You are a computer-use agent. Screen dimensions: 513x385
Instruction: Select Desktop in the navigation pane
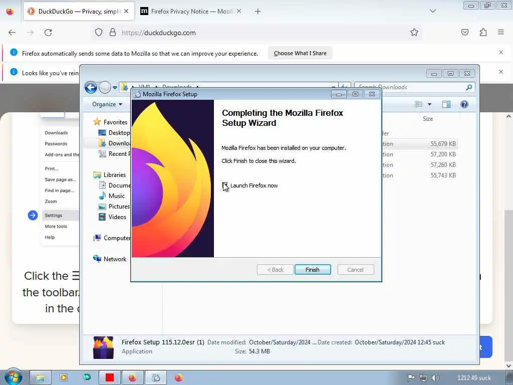[x=119, y=132]
